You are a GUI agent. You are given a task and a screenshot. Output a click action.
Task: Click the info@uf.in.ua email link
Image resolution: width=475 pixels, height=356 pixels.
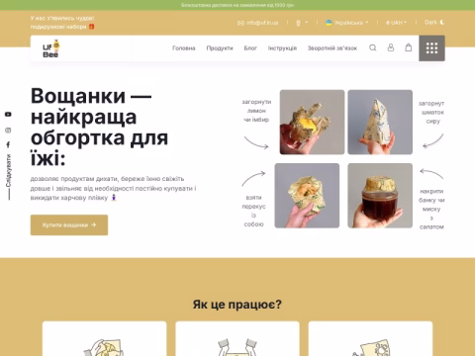262,23
